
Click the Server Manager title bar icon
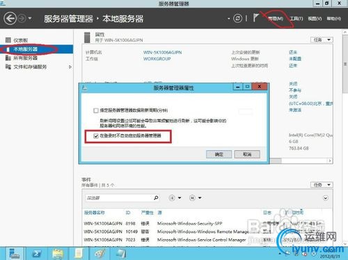[x=2, y=3]
